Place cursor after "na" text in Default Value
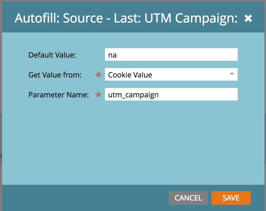The image size is (266, 211). (x=117, y=55)
